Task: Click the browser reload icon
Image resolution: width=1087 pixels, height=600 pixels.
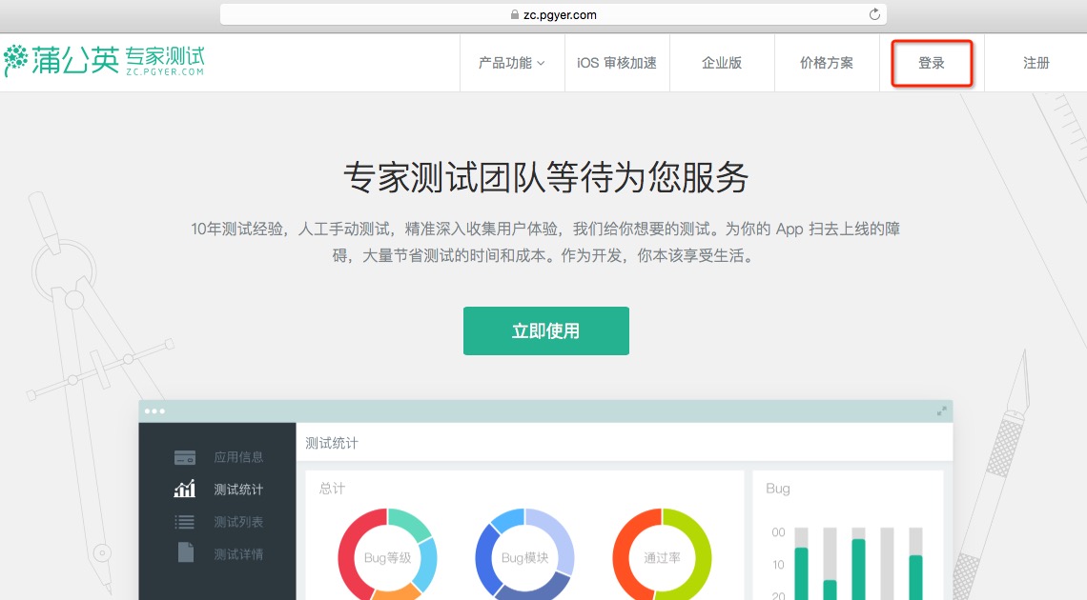Action: [874, 14]
